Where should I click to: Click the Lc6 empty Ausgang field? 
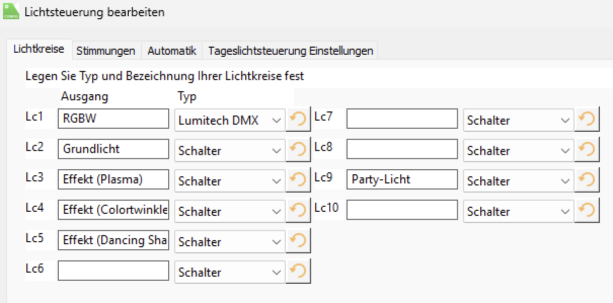point(113,271)
